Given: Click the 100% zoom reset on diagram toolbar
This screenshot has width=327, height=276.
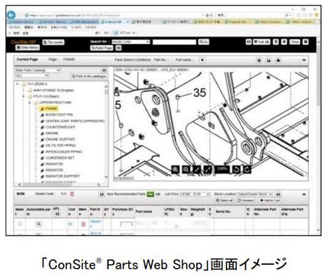Looking at the screenshot, I should (222, 169).
